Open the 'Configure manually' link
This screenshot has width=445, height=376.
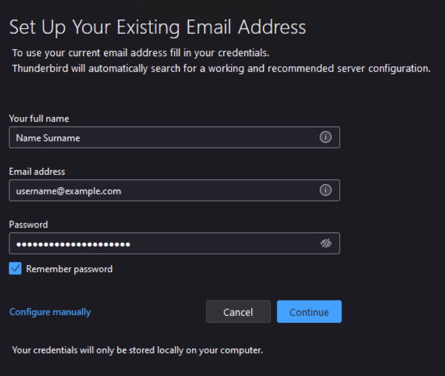tap(50, 312)
